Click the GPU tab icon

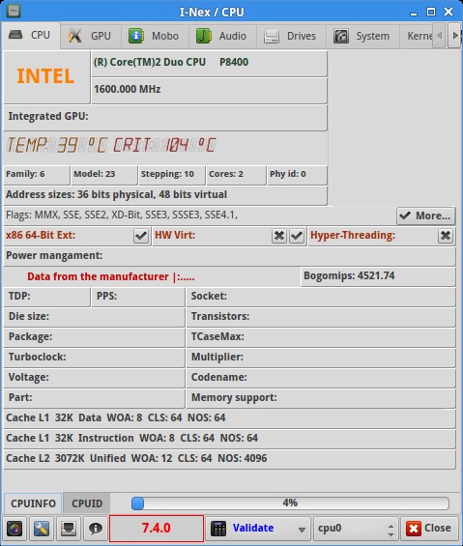pos(75,36)
